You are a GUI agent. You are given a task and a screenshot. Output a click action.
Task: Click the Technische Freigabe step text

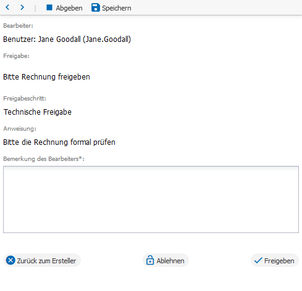pyautogui.click(x=38, y=112)
